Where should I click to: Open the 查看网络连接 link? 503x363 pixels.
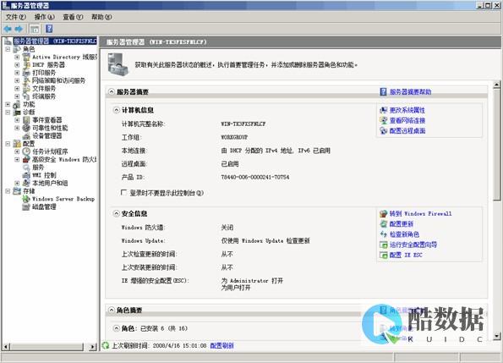(x=407, y=120)
